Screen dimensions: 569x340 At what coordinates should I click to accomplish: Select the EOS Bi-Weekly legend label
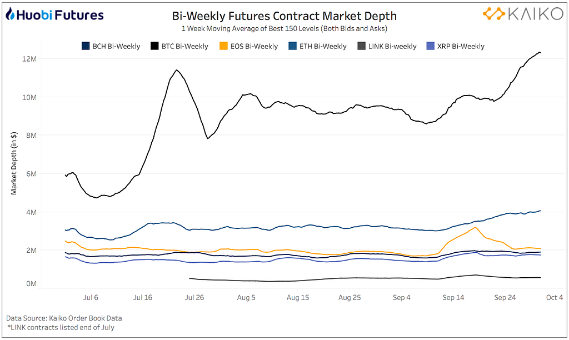[x=253, y=47]
